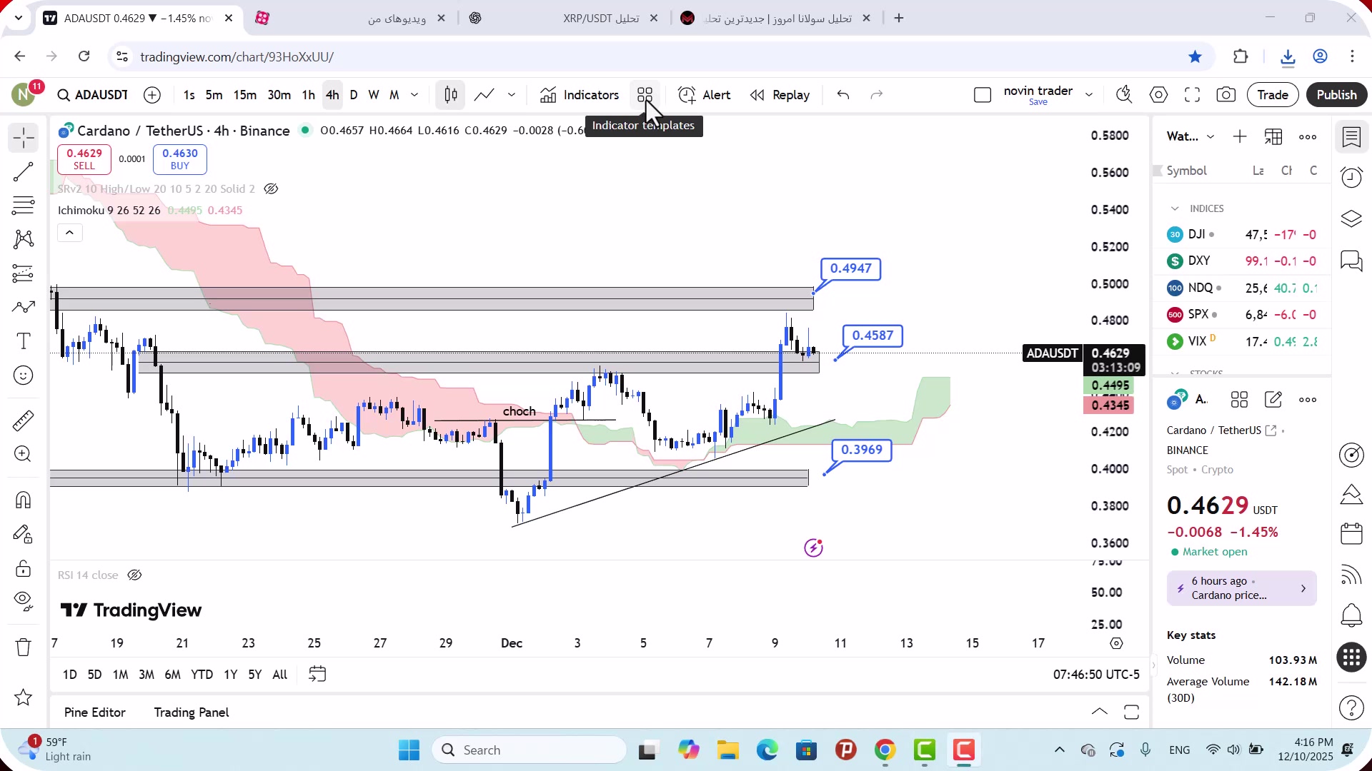Viewport: 1372px width, 771px height.
Task: Select layout setup square icon
Action: (983, 95)
